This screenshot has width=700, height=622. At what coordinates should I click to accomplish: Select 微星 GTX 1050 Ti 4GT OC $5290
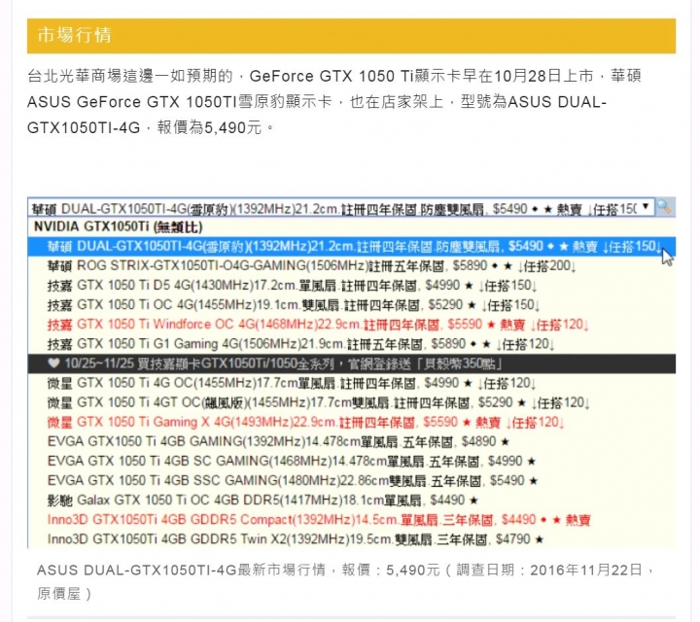tap(351, 403)
